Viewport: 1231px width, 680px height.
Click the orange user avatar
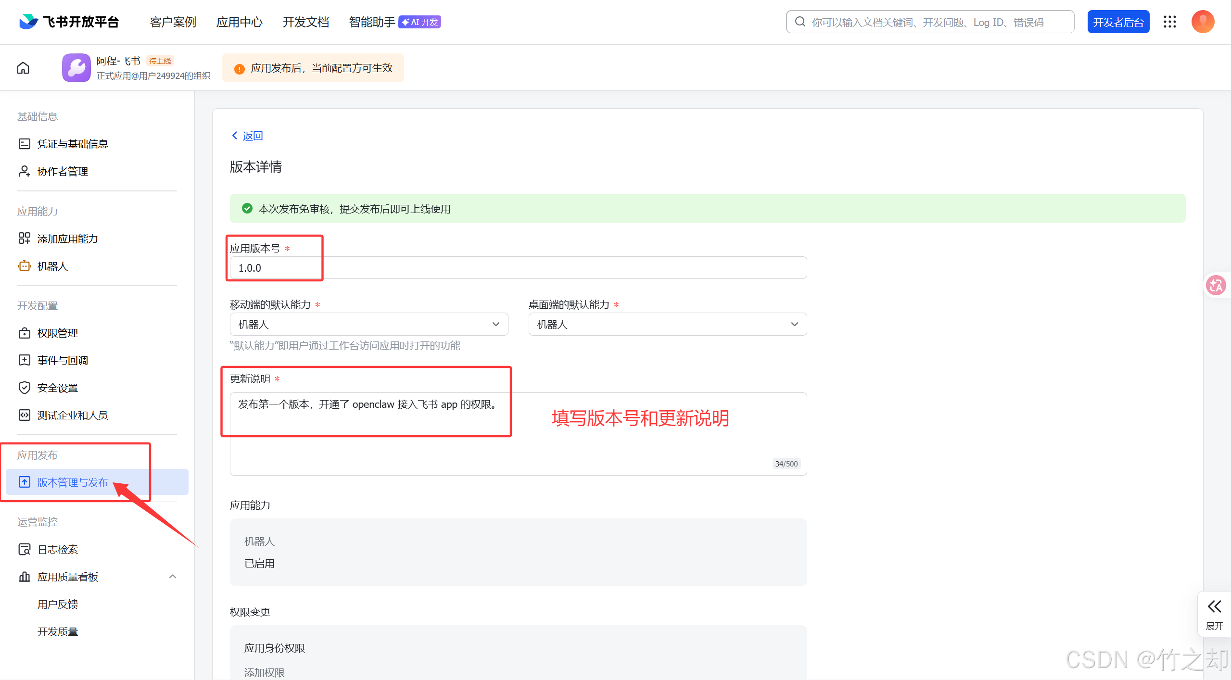pyautogui.click(x=1203, y=22)
